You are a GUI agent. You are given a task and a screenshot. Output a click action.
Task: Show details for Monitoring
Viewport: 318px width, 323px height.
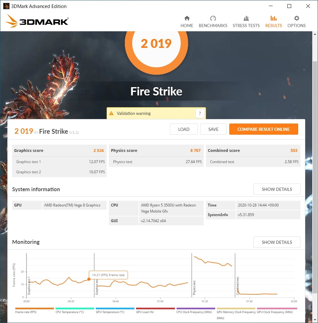(x=277, y=242)
